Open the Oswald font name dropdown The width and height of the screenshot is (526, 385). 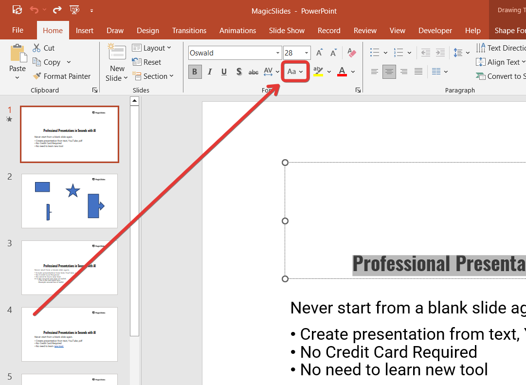278,53
